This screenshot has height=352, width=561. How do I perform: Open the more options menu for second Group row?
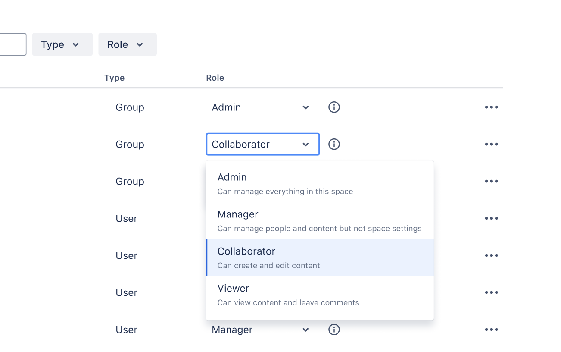click(491, 144)
